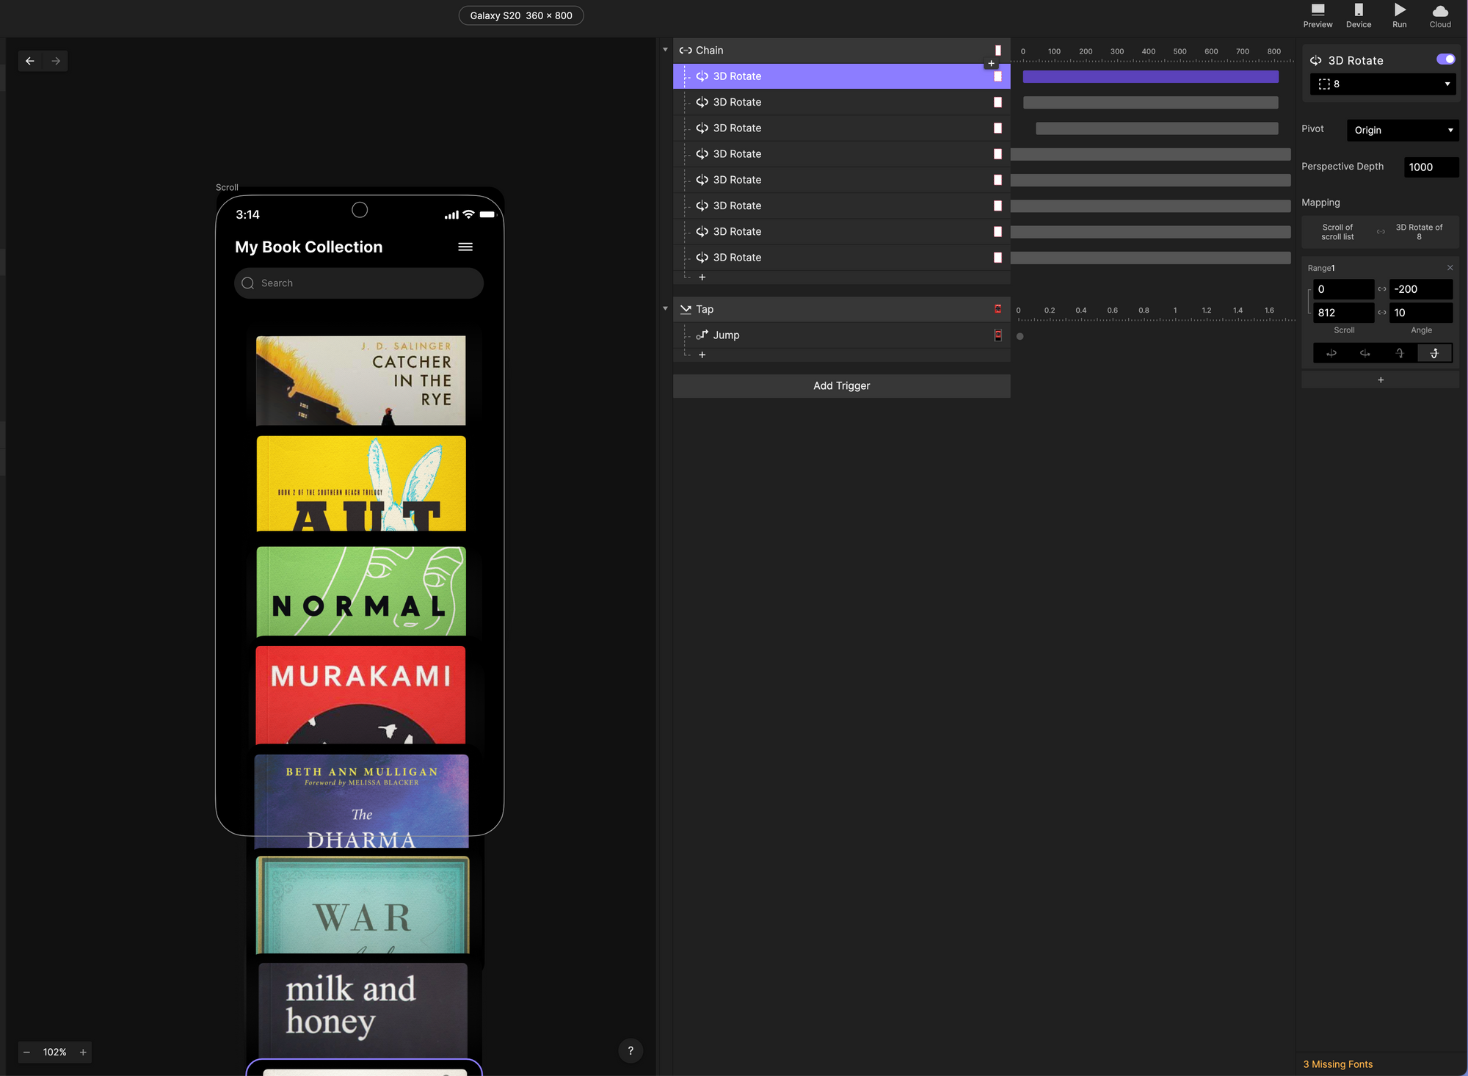Screen dimensions: 1468x1076
Task: Add a new range with plus button
Action: coord(1380,380)
